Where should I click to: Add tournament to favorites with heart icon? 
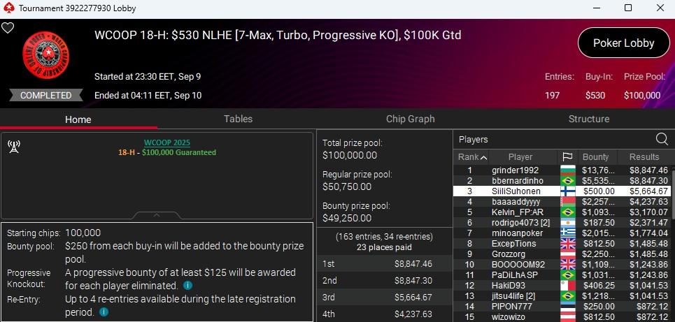[8, 29]
